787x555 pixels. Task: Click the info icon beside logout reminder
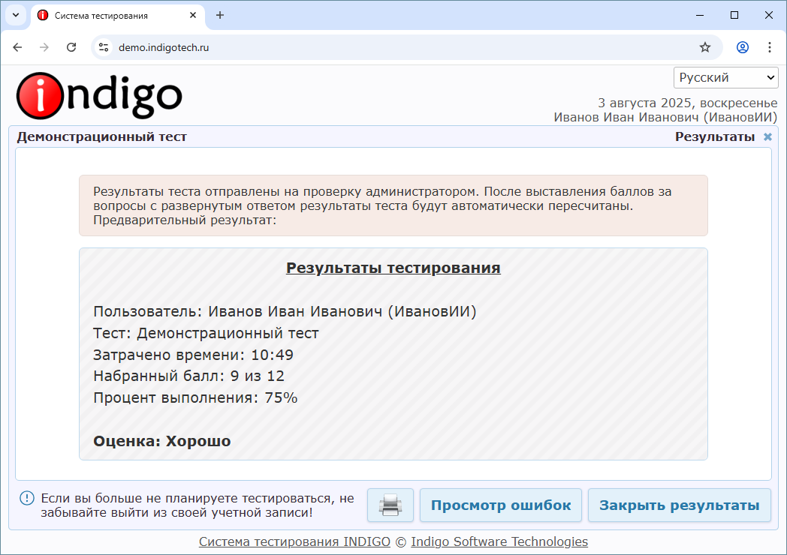pyautogui.click(x=26, y=498)
